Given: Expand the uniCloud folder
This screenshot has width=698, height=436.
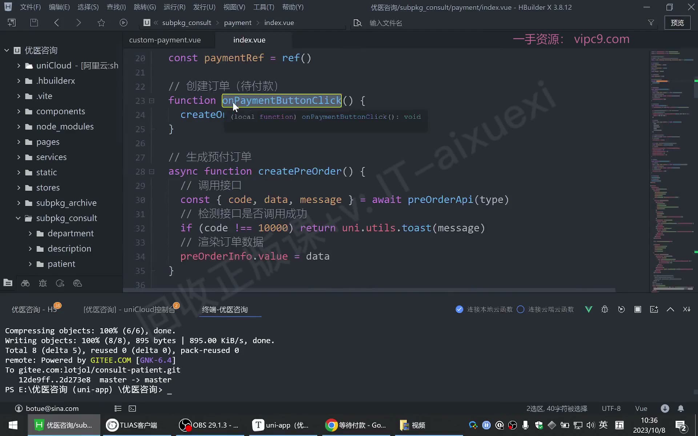Looking at the screenshot, I should pyautogui.click(x=19, y=65).
